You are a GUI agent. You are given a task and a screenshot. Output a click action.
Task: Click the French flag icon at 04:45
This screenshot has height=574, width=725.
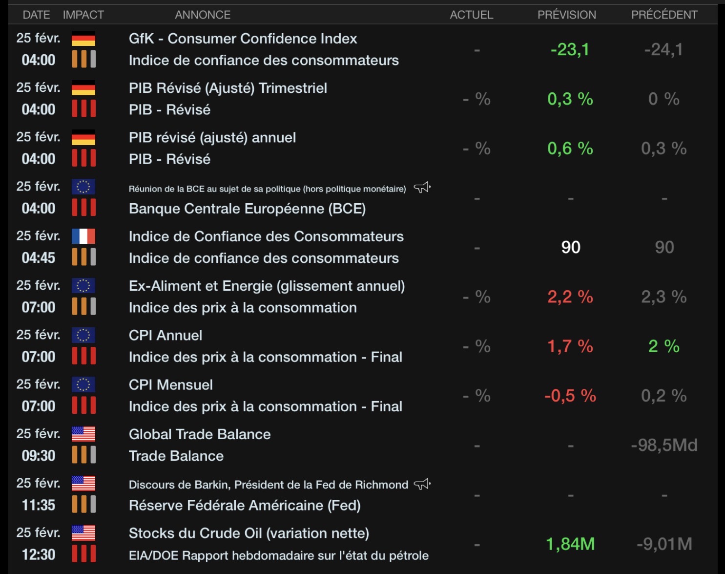tap(83, 236)
